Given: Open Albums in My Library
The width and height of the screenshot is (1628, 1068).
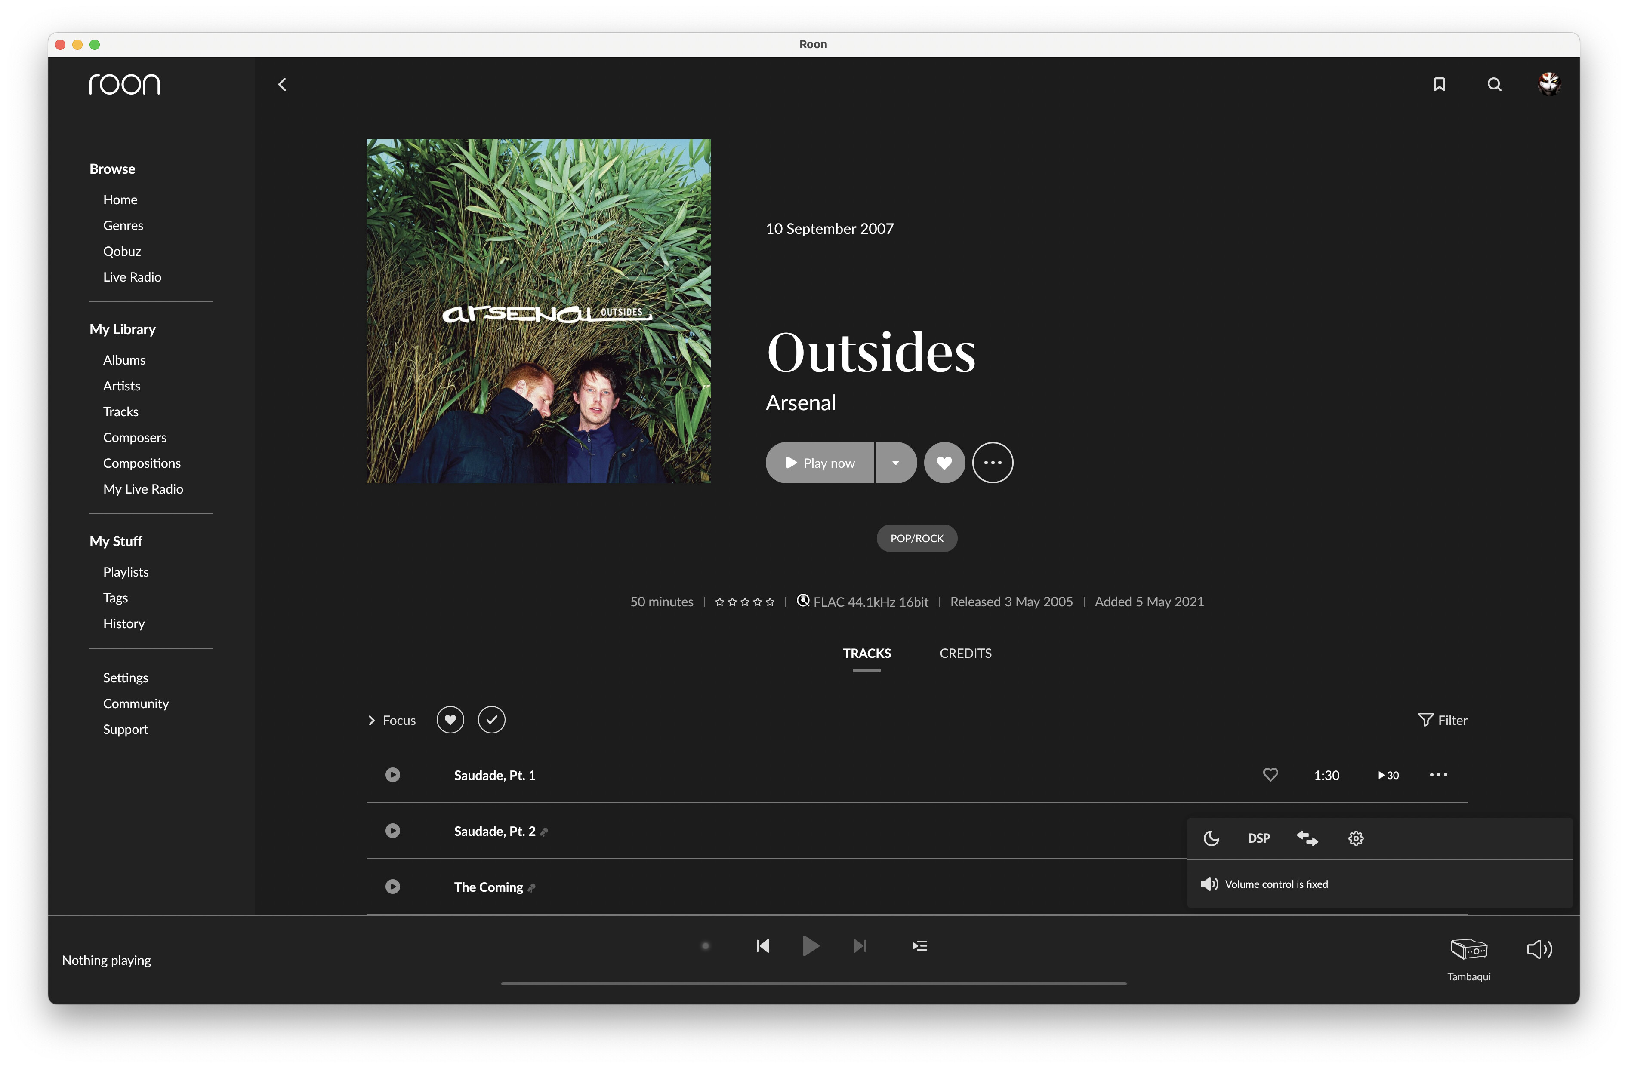Looking at the screenshot, I should coord(124,359).
